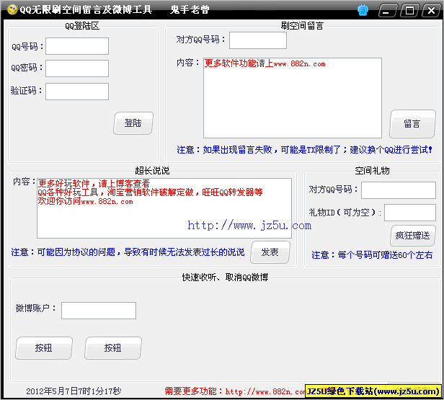Click the 注意：如果出现留言失败 notice text
Viewport: 444px width, 400px height.
(x=304, y=150)
